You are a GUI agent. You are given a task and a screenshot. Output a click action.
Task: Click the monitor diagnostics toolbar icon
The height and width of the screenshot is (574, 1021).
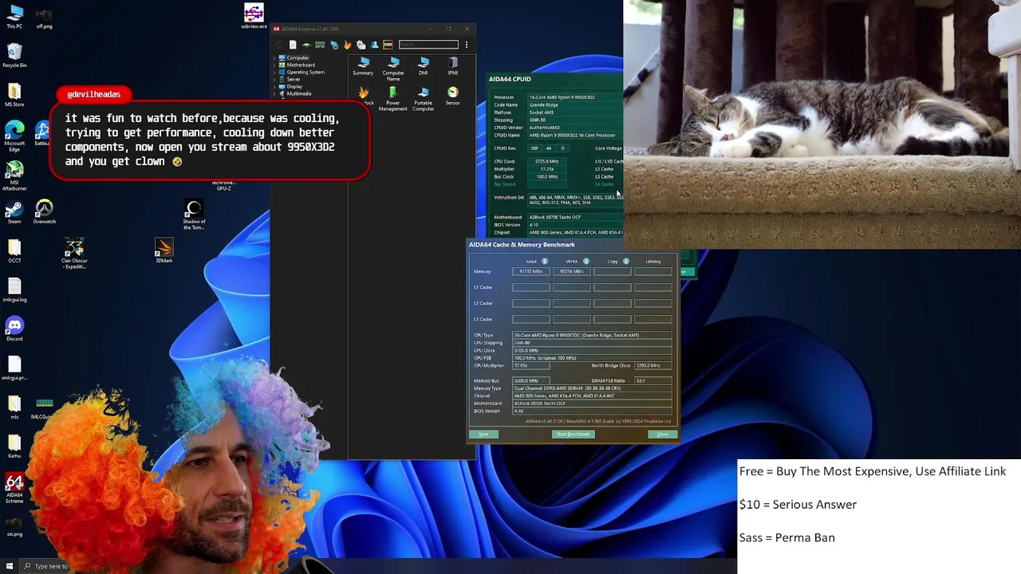tap(334, 45)
